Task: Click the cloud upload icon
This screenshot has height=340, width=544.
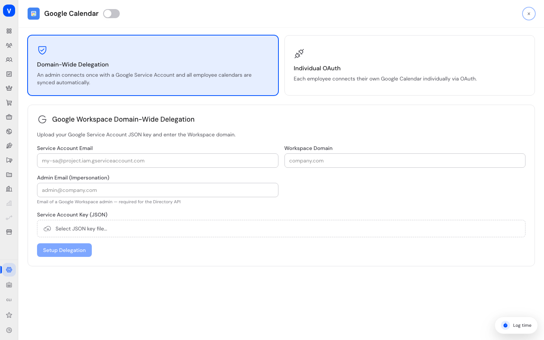Action: pyautogui.click(x=47, y=229)
